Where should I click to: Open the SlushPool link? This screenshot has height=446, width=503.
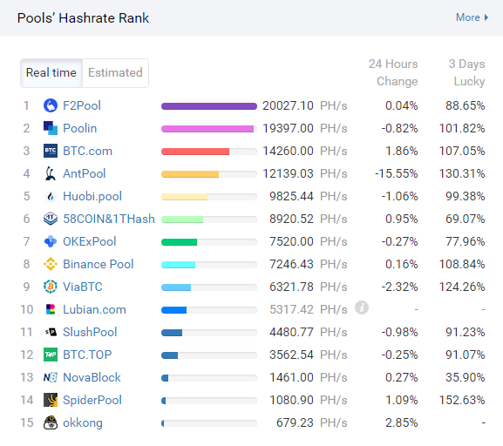tap(90, 332)
